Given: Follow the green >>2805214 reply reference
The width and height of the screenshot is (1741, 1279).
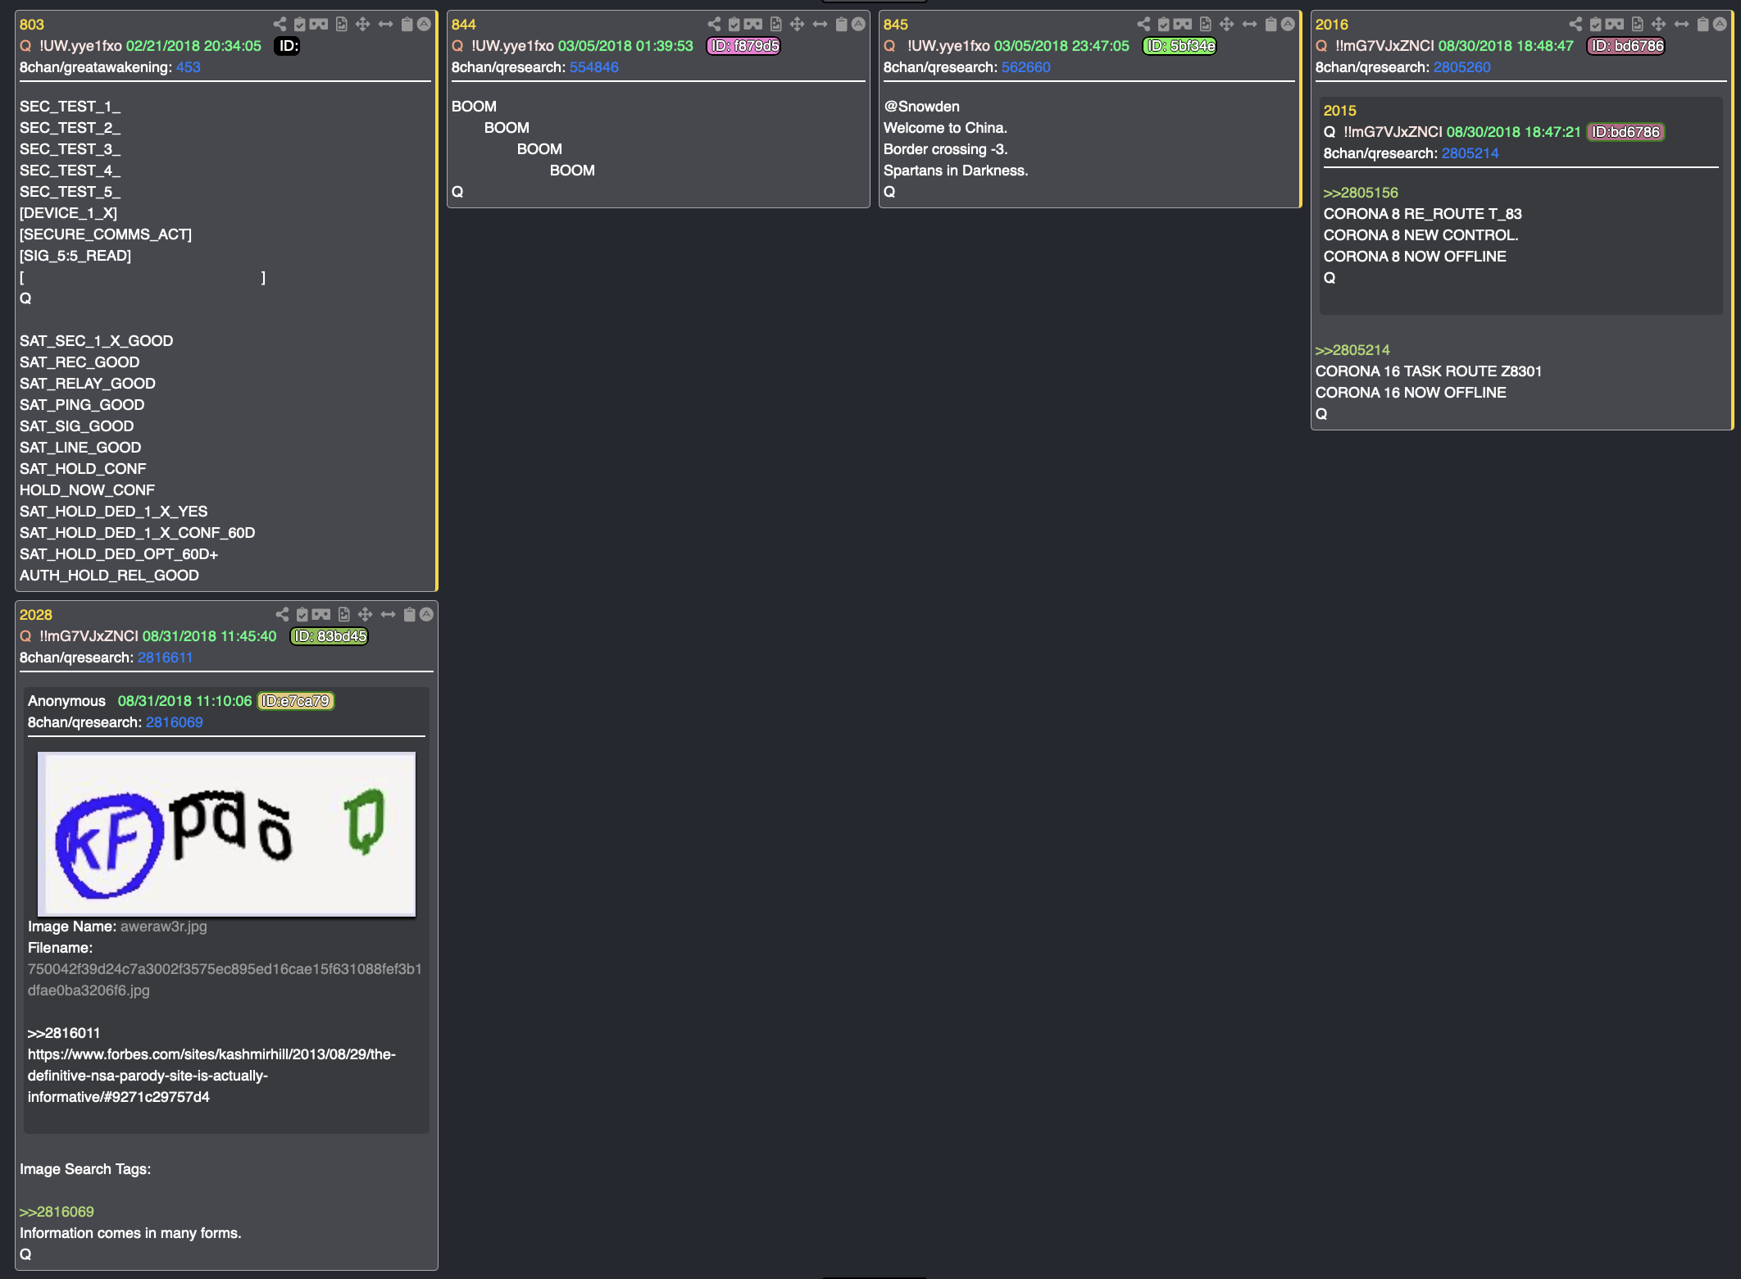Looking at the screenshot, I should (1352, 350).
